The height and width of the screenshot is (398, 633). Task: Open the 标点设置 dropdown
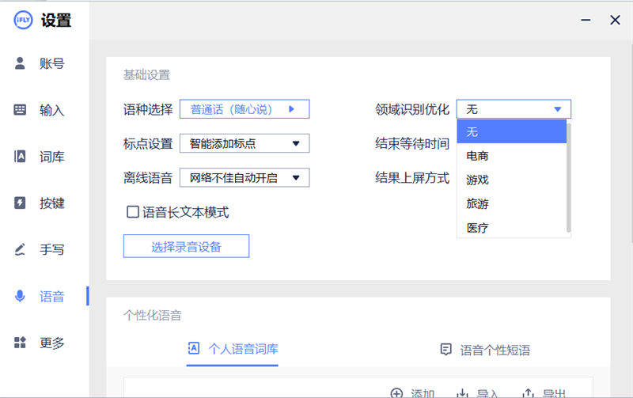pos(244,143)
